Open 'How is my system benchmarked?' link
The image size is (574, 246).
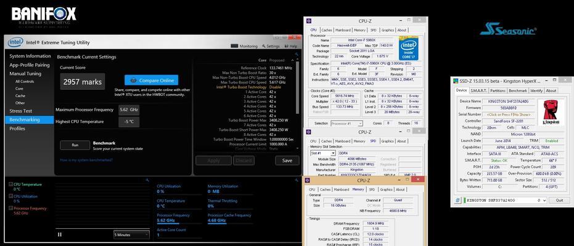(x=86, y=160)
